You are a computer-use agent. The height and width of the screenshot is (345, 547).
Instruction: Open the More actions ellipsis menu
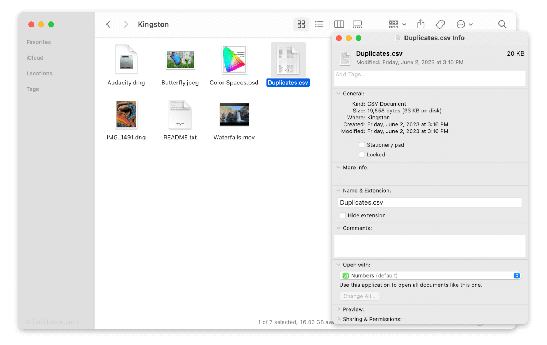coord(465,24)
